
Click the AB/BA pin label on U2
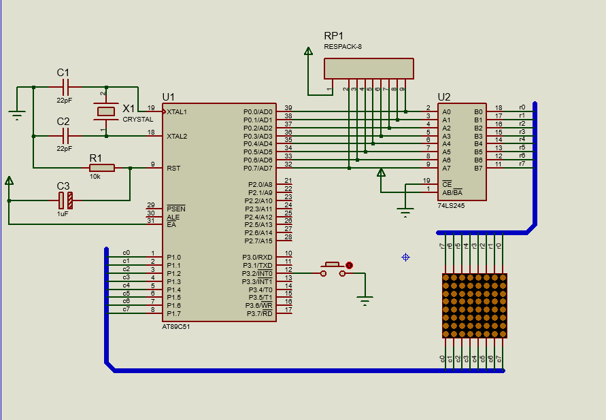[x=452, y=192]
